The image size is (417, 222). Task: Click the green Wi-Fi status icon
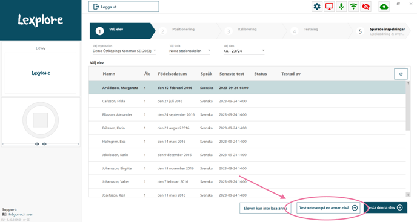(353, 7)
